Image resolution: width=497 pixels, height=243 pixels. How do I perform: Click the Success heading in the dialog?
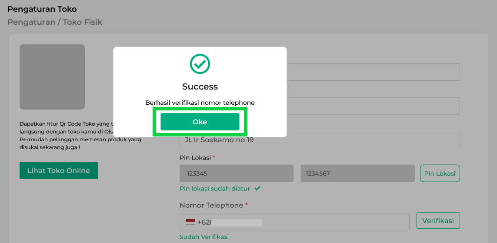200,87
